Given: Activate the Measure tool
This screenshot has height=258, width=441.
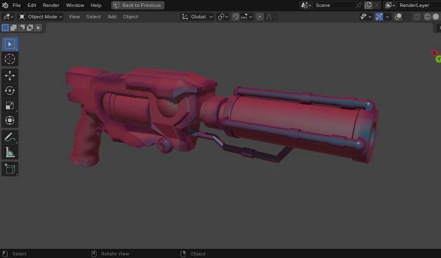Looking at the screenshot, I should click(10, 153).
